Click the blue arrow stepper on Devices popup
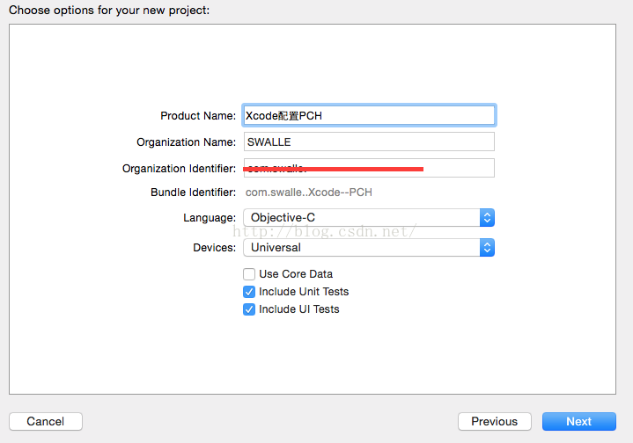The width and height of the screenshot is (633, 443). coord(487,248)
